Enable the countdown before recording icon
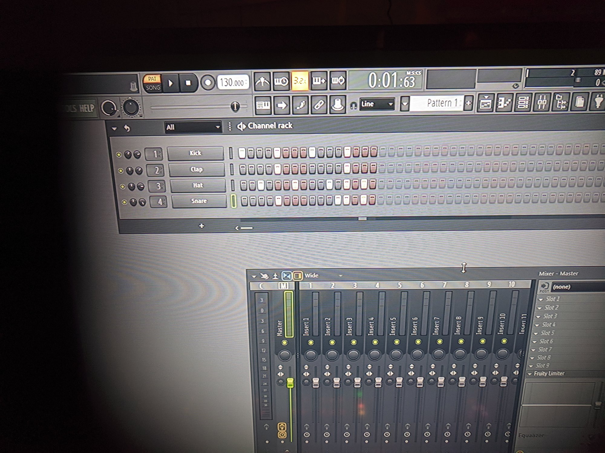The image size is (605, 453). 299,81
